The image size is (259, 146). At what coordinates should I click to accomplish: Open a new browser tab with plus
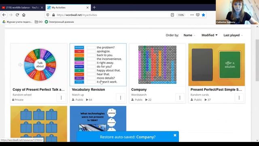point(94,7)
